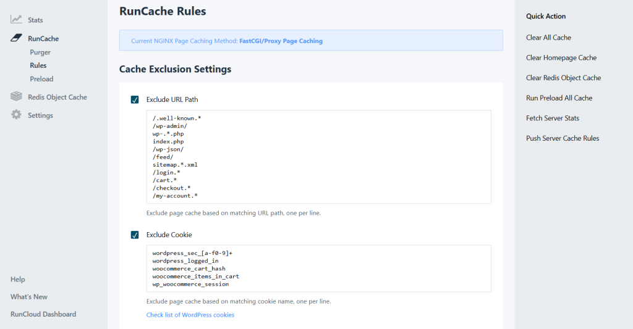This screenshot has width=633, height=329.
Task: Click the Stats chart icon in sidebar
Action: coord(16,20)
